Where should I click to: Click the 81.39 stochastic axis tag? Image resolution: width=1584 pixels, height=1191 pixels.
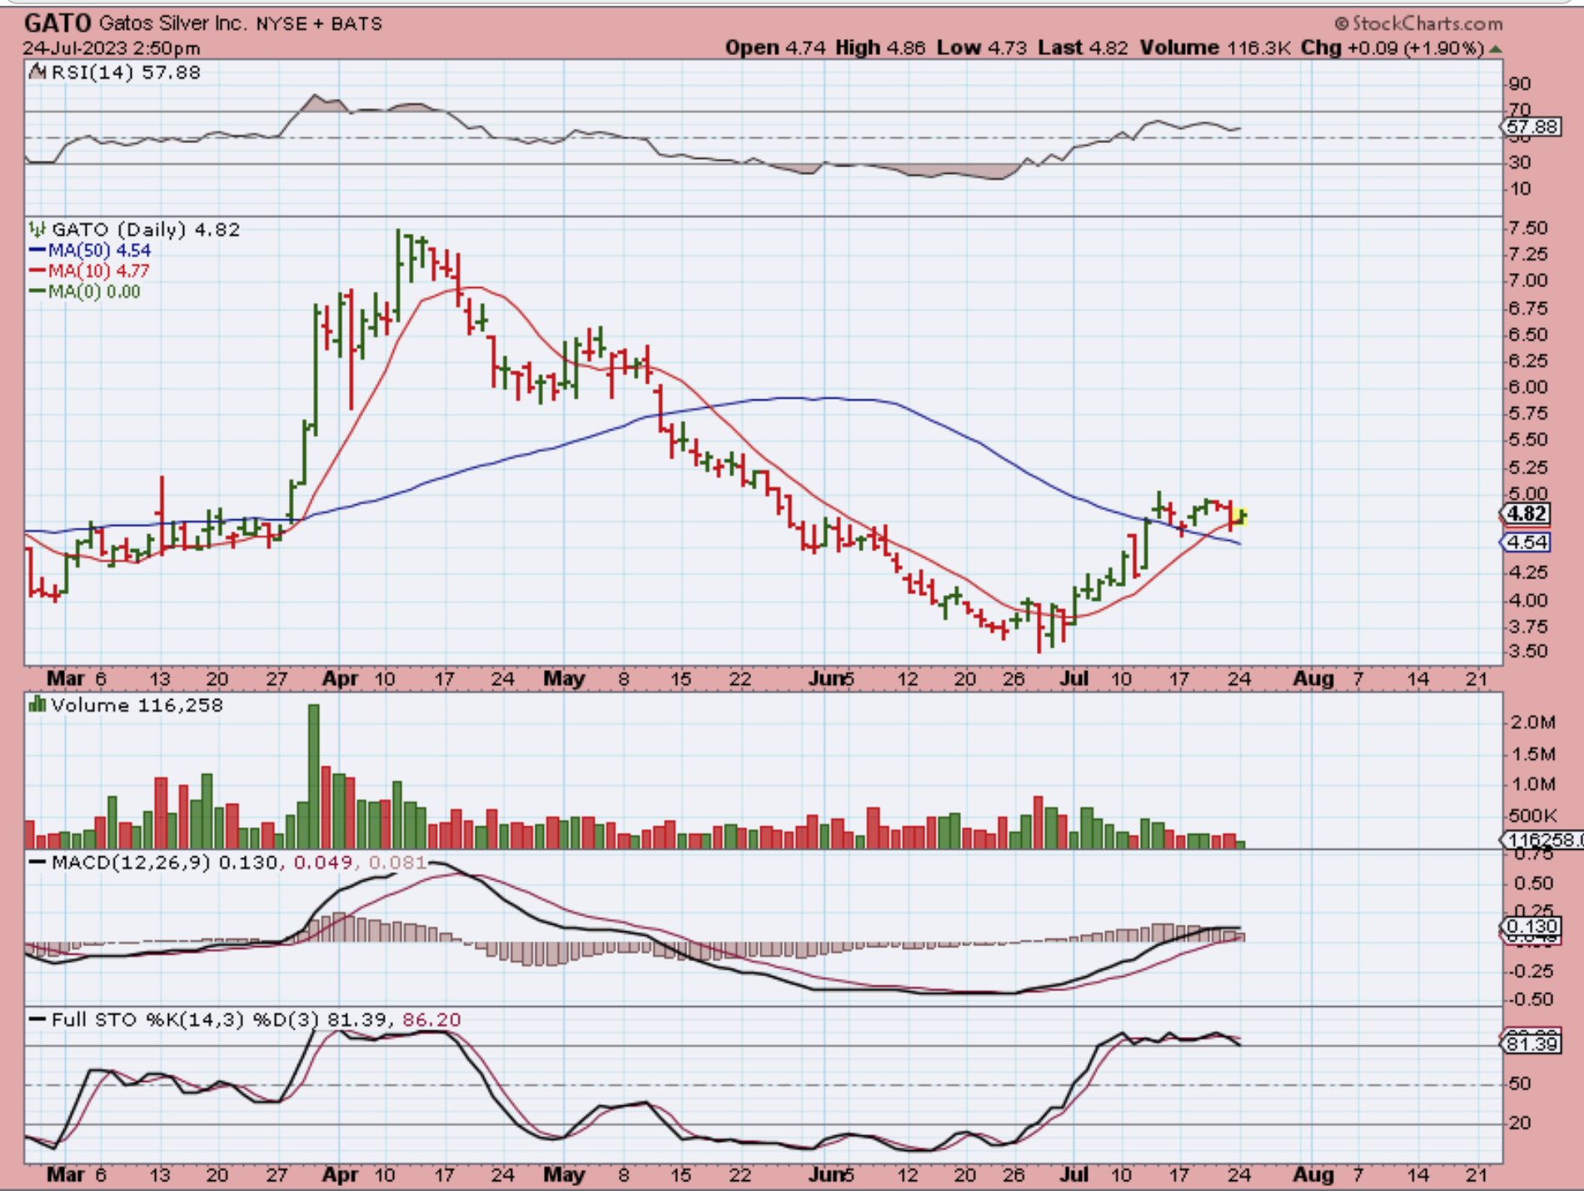click(1531, 1043)
